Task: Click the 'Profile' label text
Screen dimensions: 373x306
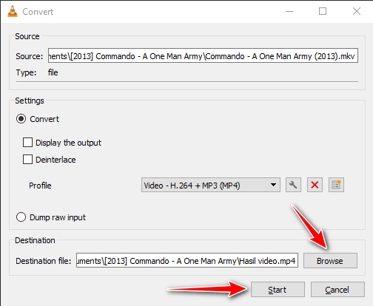Action: pyautogui.click(x=40, y=186)
